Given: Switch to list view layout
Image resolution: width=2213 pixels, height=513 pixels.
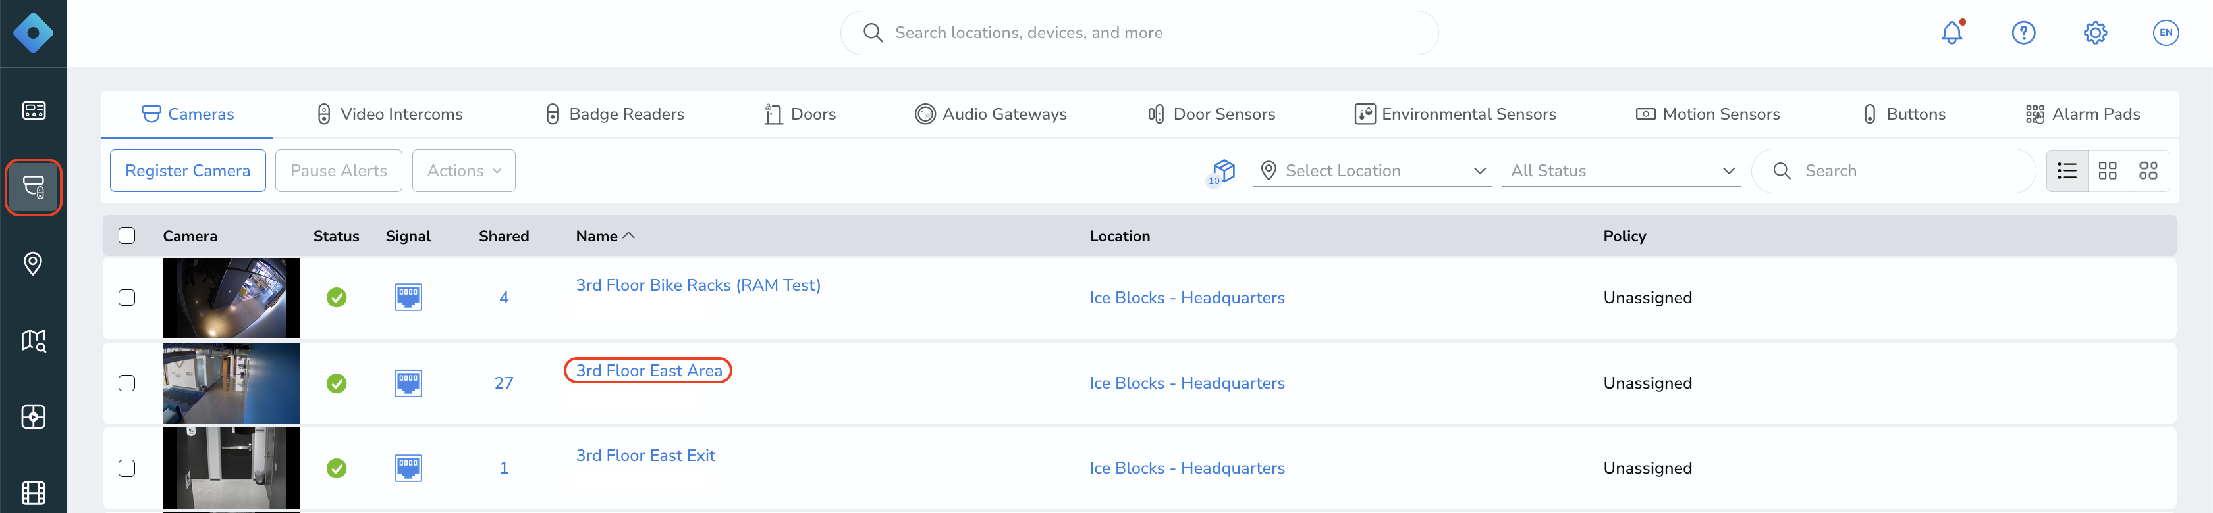Looking at the screenshot, I should pyautogui.click(x=2067, y=171).
